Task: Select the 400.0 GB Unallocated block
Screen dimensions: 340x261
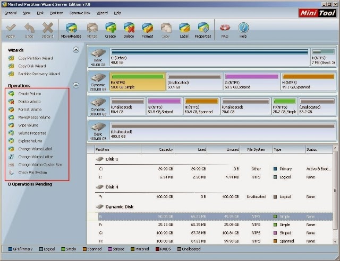Action: tap(223, 131)
